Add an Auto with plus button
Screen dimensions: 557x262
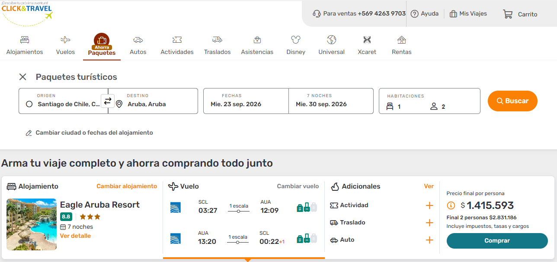(x=429, y=240)
